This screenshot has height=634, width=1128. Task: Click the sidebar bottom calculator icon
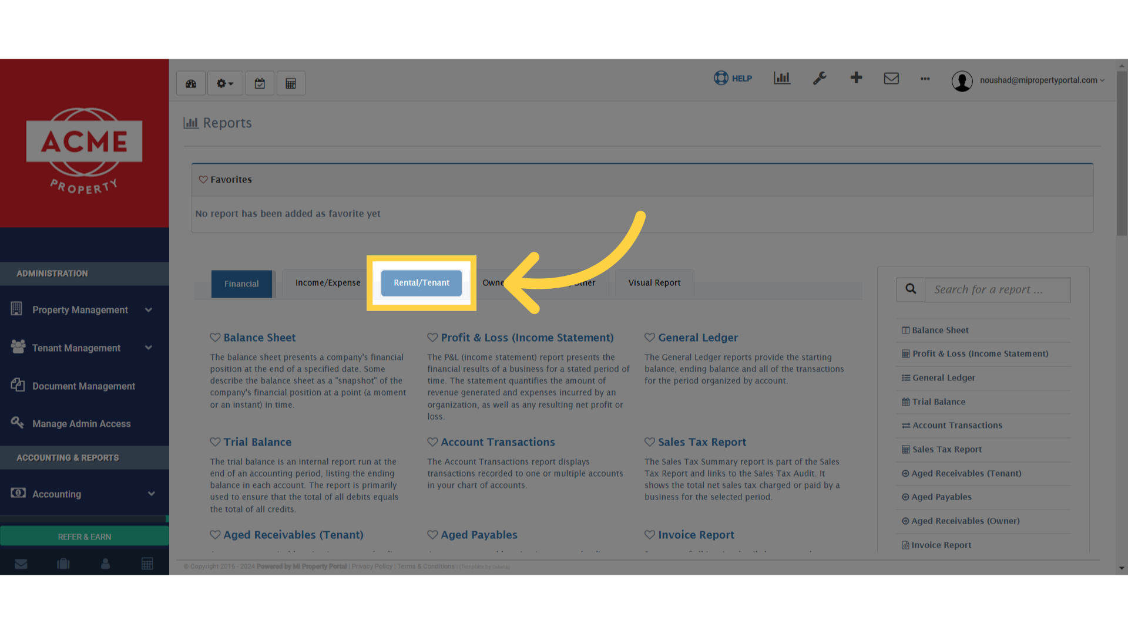pos(147,564)
